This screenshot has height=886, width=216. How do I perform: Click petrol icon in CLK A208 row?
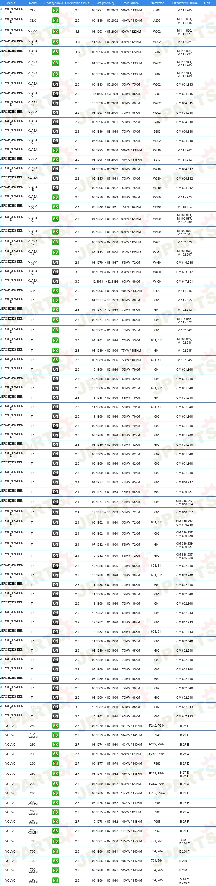pyautogui.click(x=55, y=21)
